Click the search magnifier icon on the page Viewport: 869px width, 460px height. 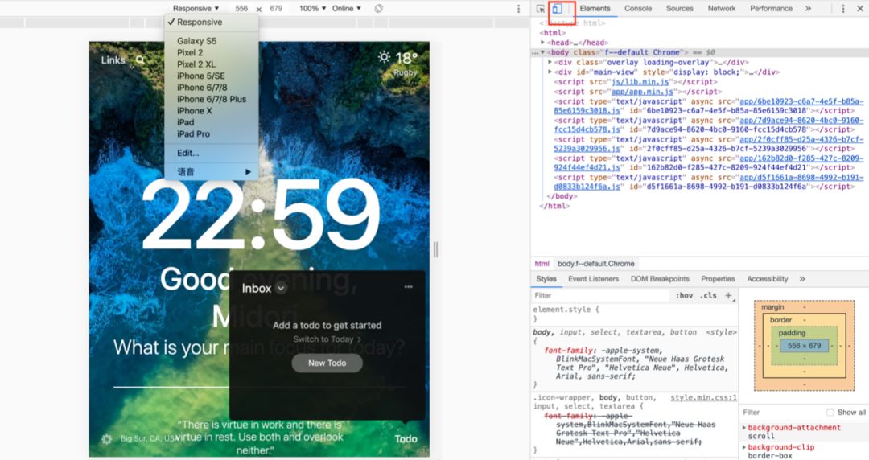pyautogui.click(x=140, y=60)
